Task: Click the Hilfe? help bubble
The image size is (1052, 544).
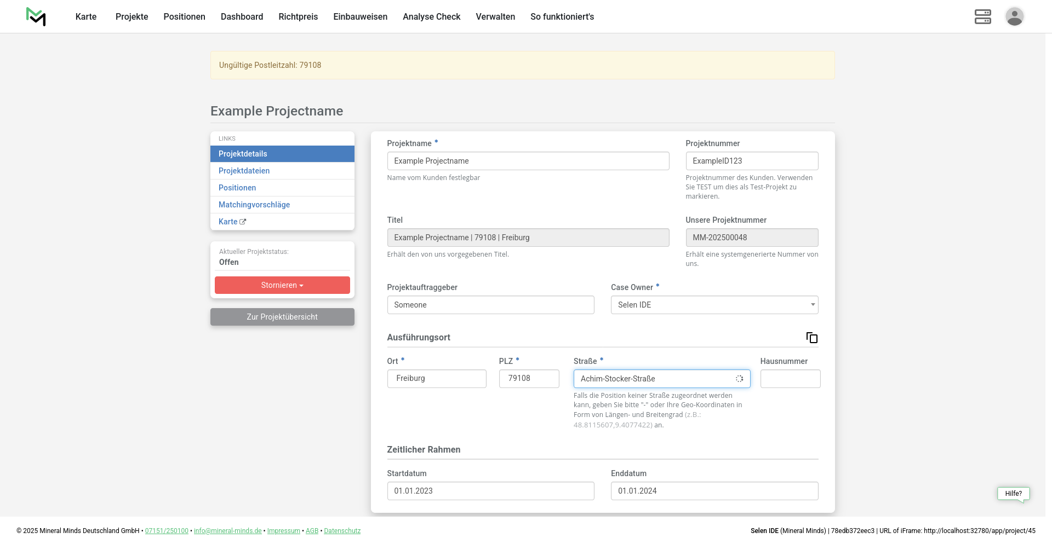Action: [x=1013, y=493]
